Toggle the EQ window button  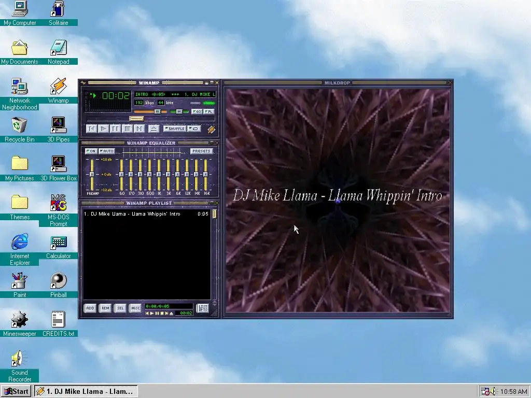coord(197,111)
